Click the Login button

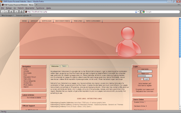coord(146,79)
